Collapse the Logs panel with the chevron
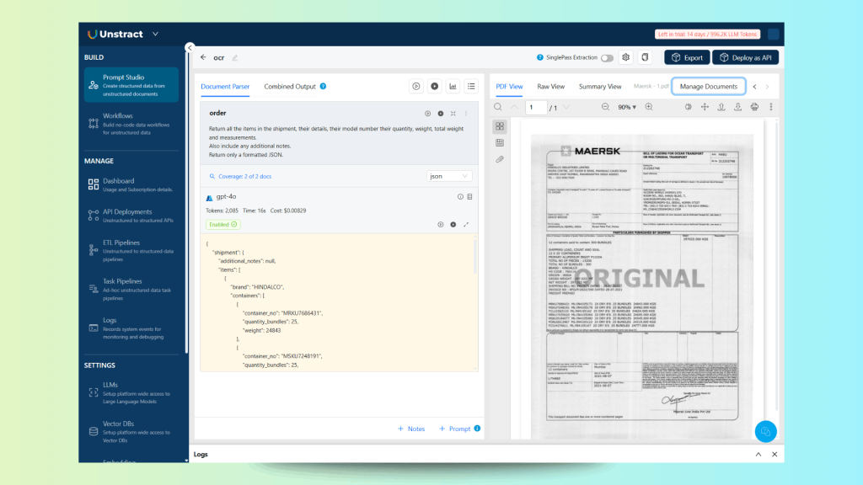Screen dimensions: 863x485 coord(756,454)
